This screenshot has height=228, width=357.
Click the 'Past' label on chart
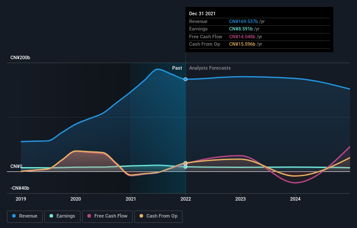coord(177,68)
